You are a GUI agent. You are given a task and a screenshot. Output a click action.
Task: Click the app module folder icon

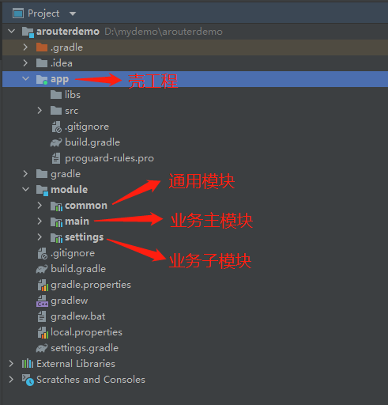pyautogui.click(x=42, y=79)
